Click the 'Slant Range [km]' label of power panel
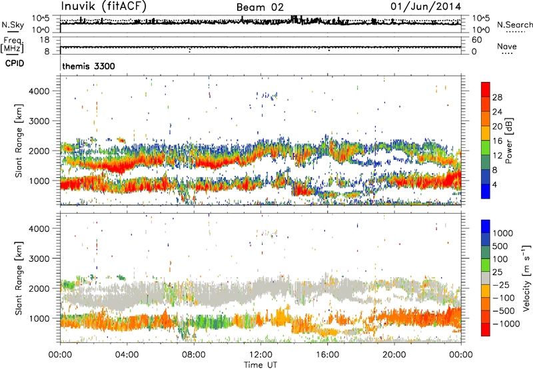533x369 pixels. (19, 141)
